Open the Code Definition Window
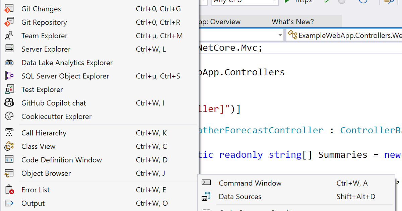This screenshot has height=211, width=402. (x=62, y=160)
